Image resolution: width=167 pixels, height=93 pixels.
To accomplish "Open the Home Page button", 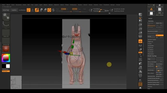I will click(x=6, y=10).
